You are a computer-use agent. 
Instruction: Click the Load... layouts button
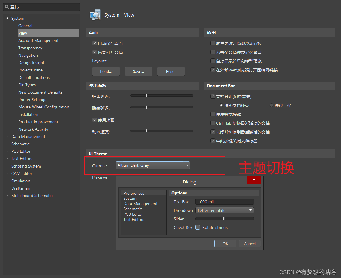pos(106,71)
